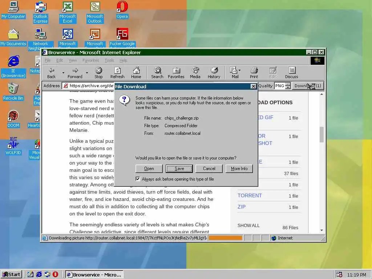
Task: Click the Open button in File Download
Action: pos(149,169)
